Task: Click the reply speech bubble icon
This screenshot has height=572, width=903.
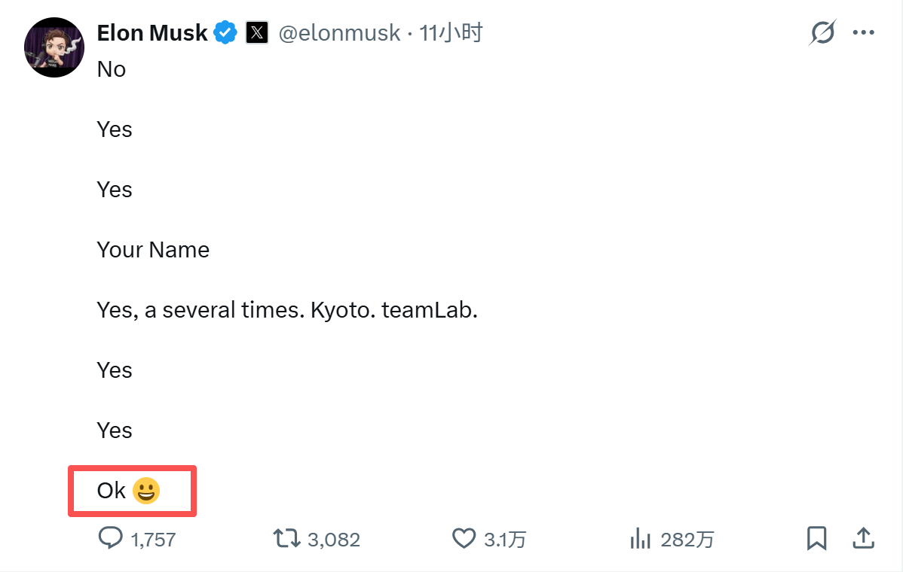Action: [111, 538]
